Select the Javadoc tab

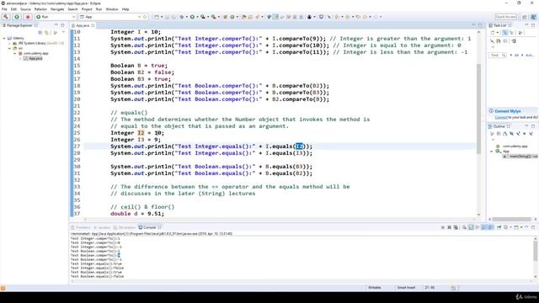pyautogui.click(x=102, y=227)
